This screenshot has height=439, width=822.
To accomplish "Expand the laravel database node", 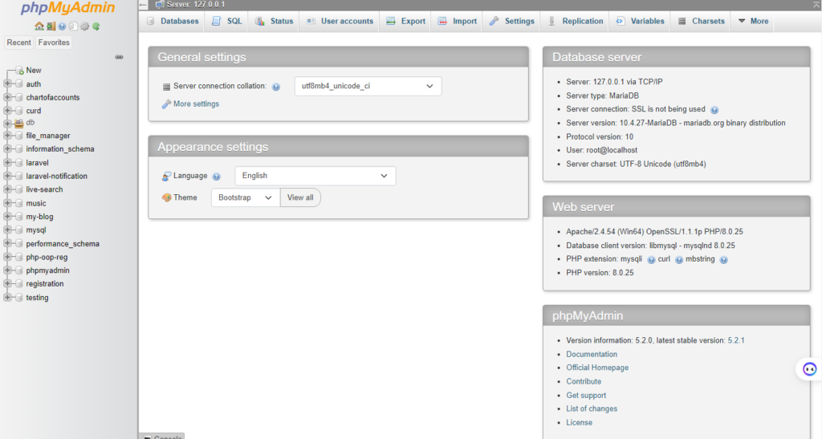I will click(x=7, y=163).
